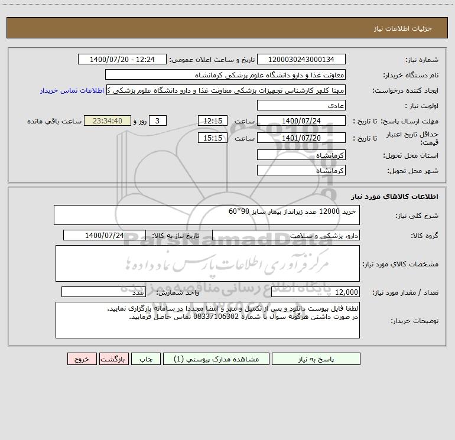Click the response deadline time field 12:15

[212, 120]
